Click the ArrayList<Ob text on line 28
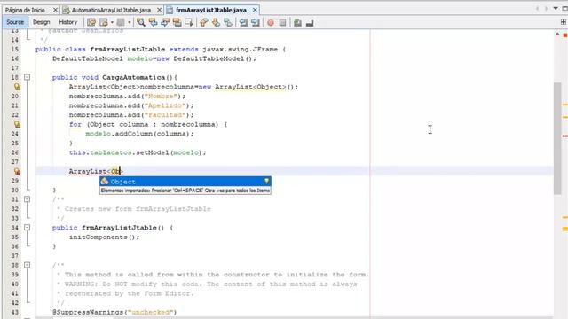The image size is (568, 319). pos(95,171)
